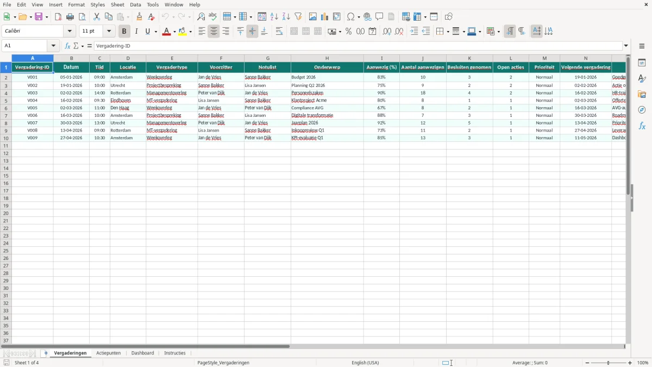Toggle Right-to-Left paragraph direction
The width and height of the screenshot is (652, 367).
tap(522, 32)
